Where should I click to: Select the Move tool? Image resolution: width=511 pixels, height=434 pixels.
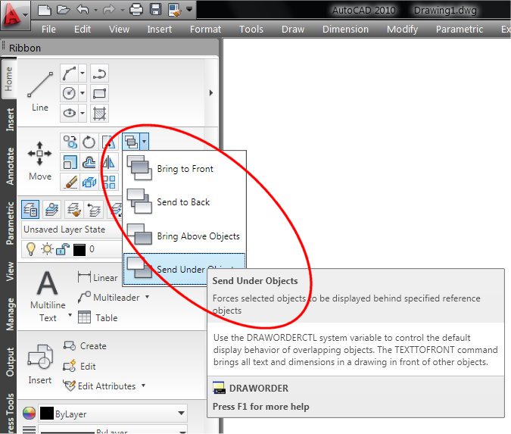[40, 161]
